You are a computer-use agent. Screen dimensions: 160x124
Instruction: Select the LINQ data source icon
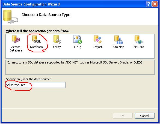[78, 39]
